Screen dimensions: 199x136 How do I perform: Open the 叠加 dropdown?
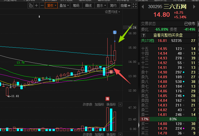pyautogui.click(x=64, y=5)
